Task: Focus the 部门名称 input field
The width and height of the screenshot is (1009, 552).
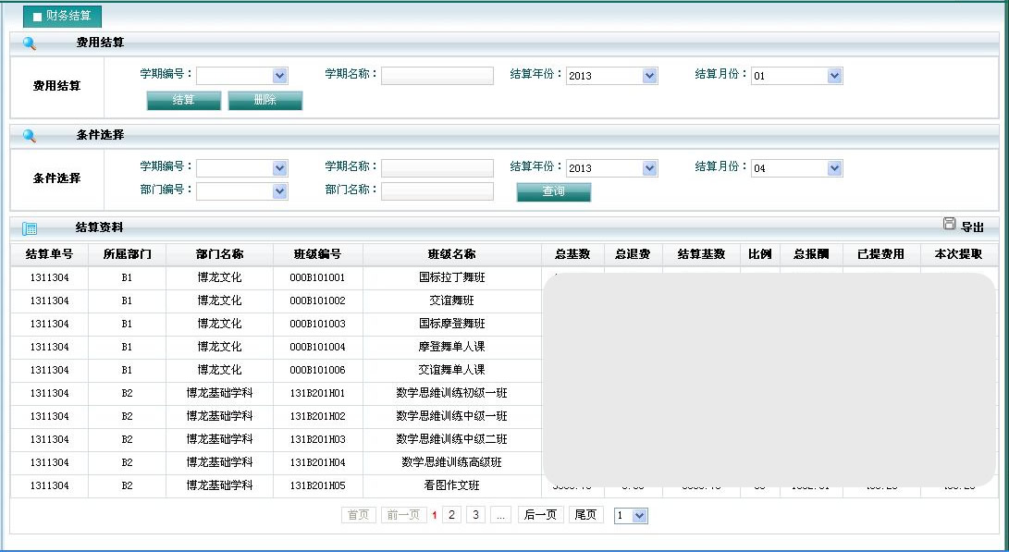Action: coord(437,191)
